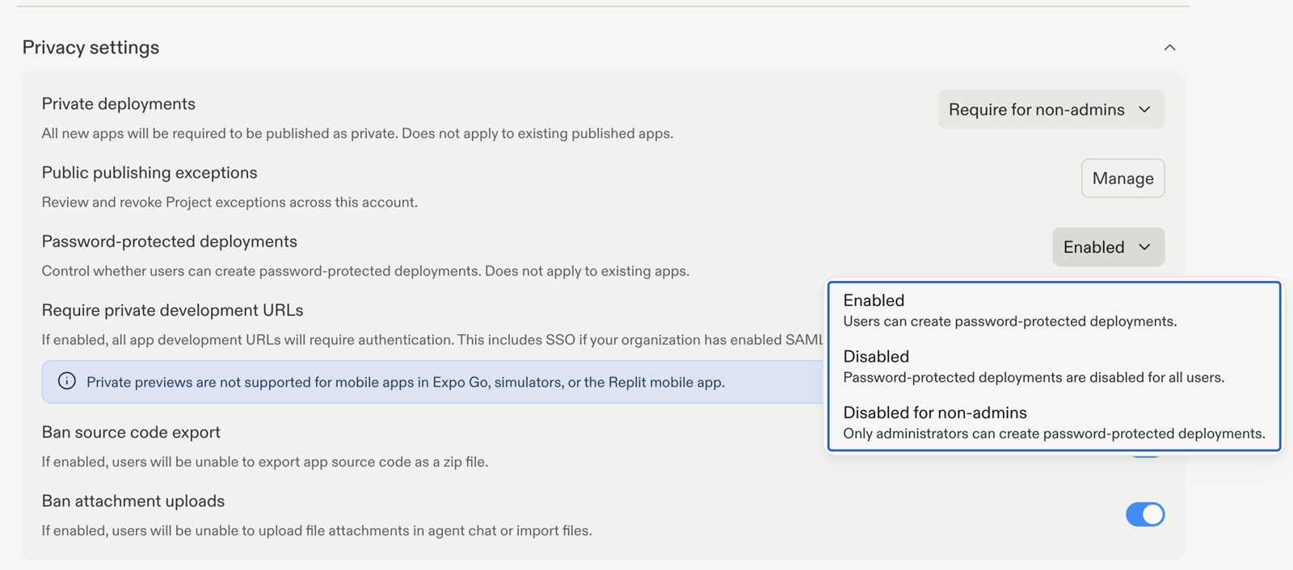Click the 'Review and revoke Project exceptions' description

coord(230,202)
